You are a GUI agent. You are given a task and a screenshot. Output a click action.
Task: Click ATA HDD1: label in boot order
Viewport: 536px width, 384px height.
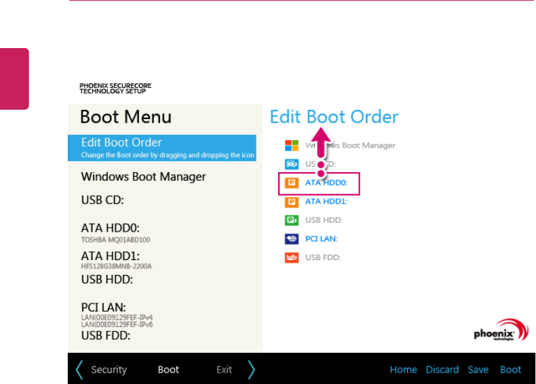pyautogui.click(x=326, y=202)
